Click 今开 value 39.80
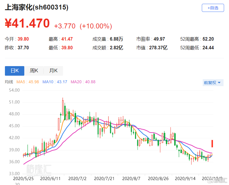 [x=23, y=39]
